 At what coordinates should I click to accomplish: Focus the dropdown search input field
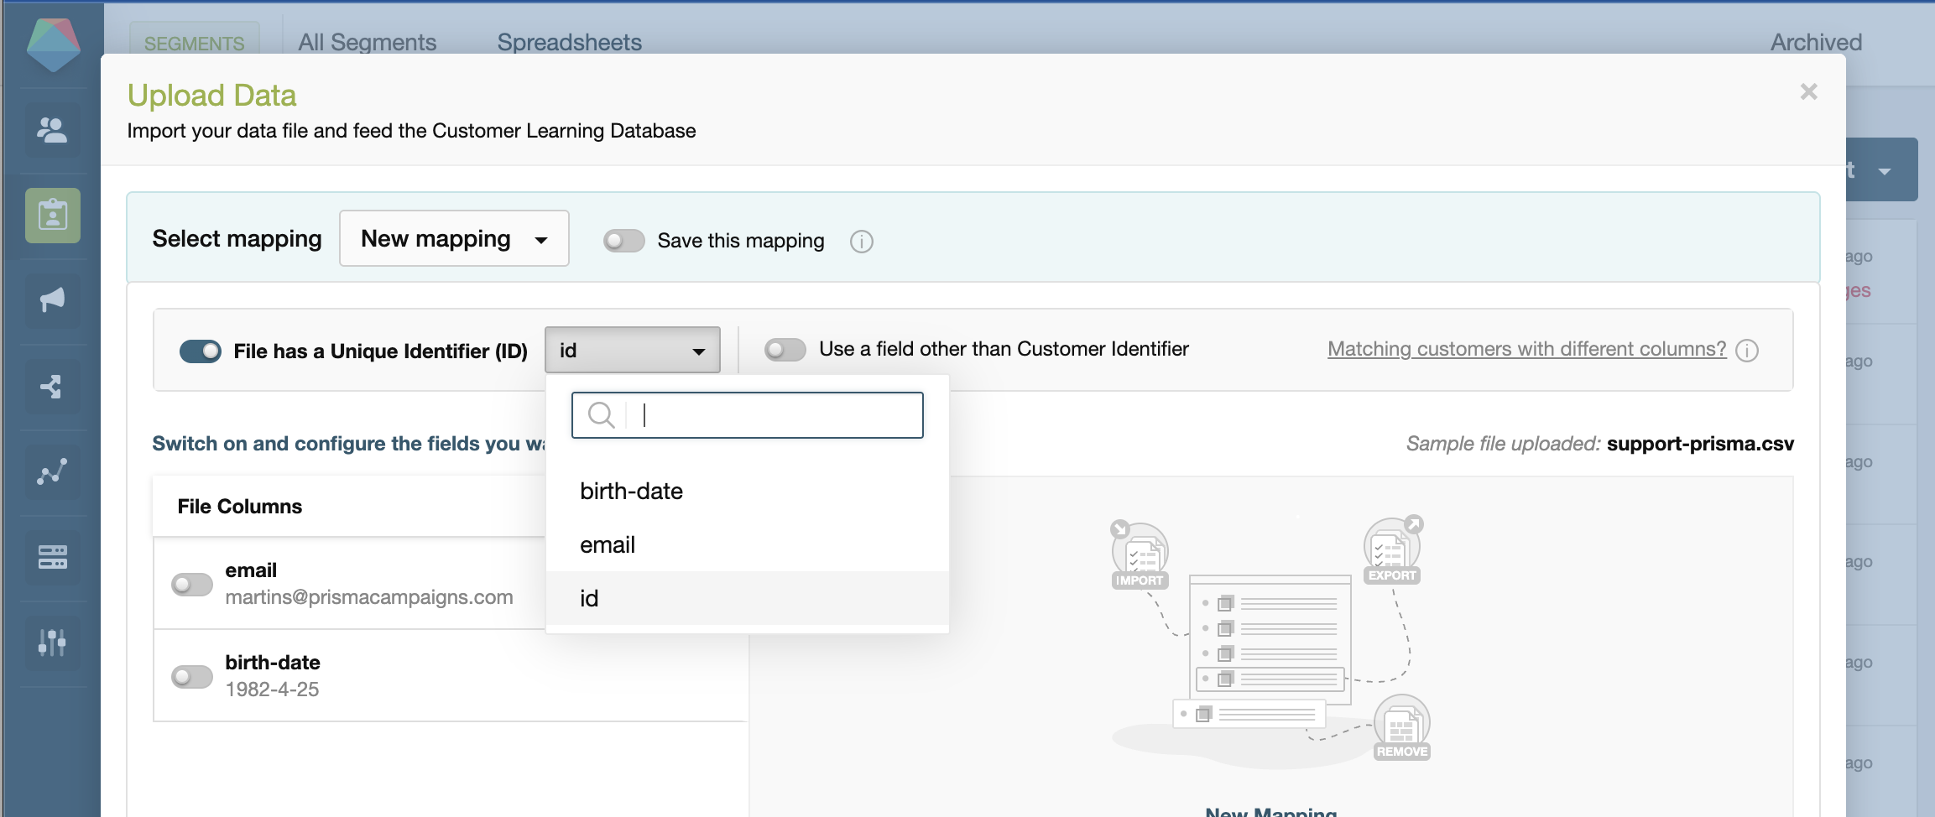(x=747, y=415)
